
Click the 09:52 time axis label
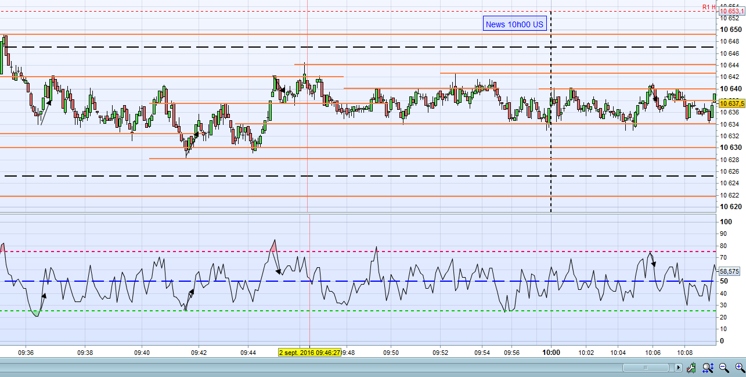[441, 352]
